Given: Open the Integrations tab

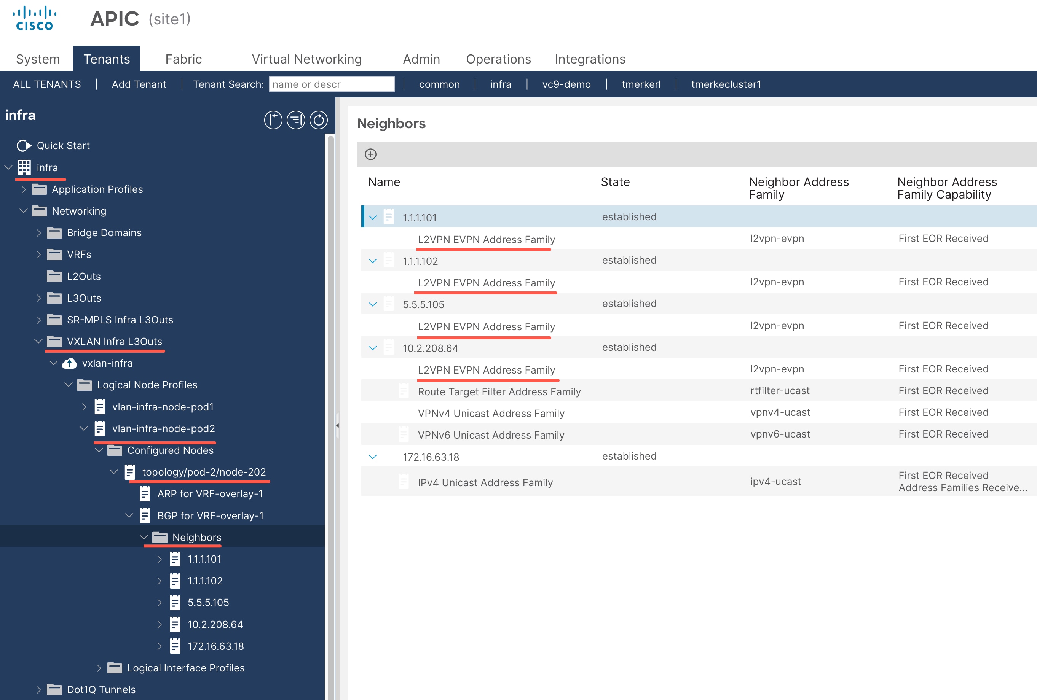Looking at the screenshot, I should (590, 59).
